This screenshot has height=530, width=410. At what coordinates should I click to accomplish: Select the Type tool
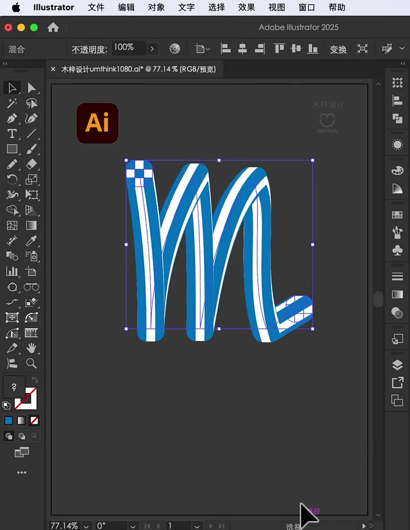coord(12,134)
